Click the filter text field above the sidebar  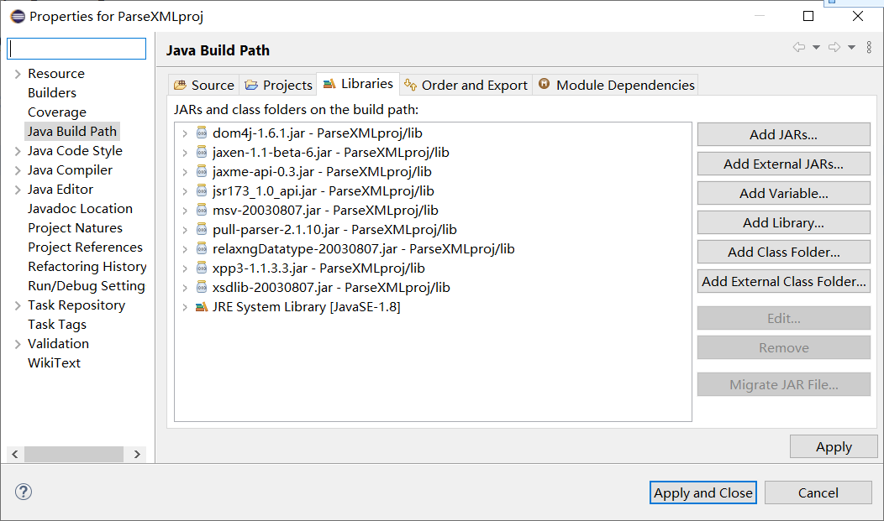(x=76, y=48)
